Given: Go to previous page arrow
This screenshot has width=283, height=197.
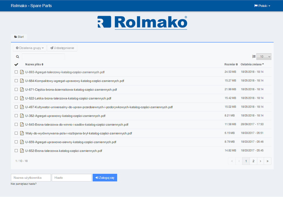Looking at the screenshot, I should point(239,161).
